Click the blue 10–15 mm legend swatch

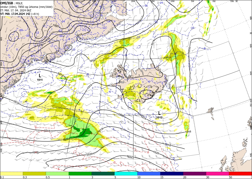coord(149,173)
